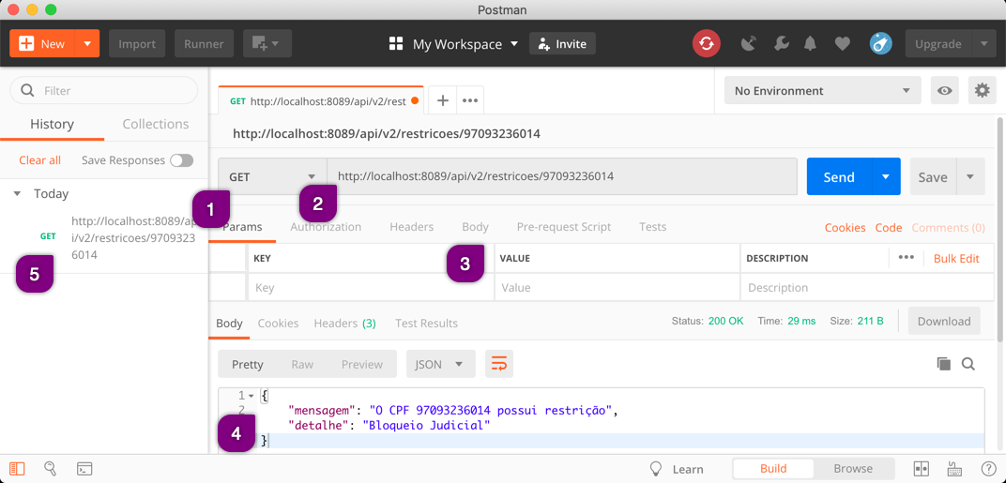The image size is (1006, 483).
Task: Open the Tests tab
Action: pyautogui.click(x=652, y=226)
